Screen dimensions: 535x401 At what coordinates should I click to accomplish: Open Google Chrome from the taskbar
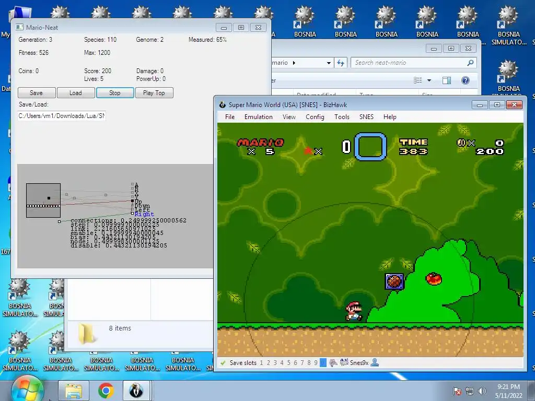[106, 391]
